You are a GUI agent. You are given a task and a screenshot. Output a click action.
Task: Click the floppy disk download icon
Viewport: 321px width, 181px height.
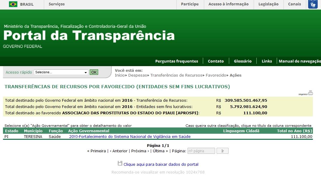(120, 163)
